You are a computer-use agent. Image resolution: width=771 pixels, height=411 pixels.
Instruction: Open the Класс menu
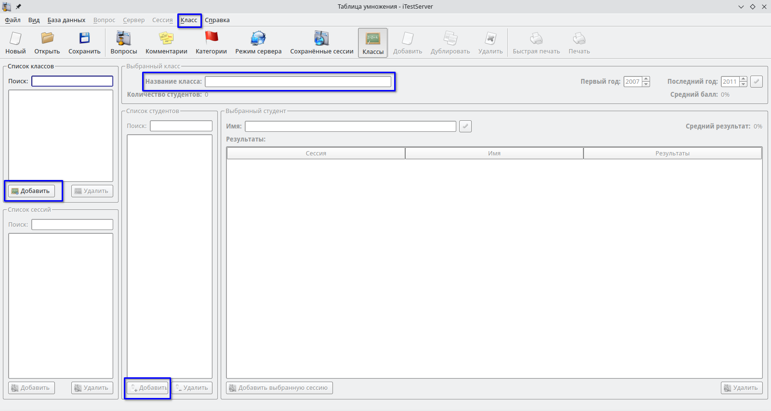pos(189,20)
